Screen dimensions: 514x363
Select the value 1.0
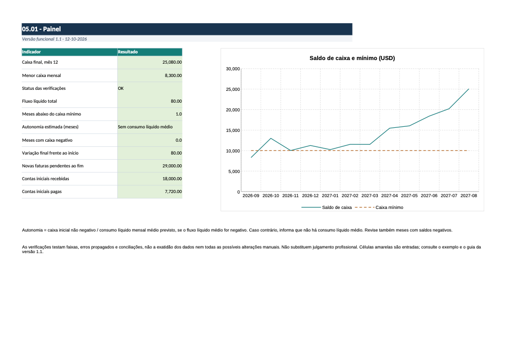pyautogui.click(x=179, y=114)
